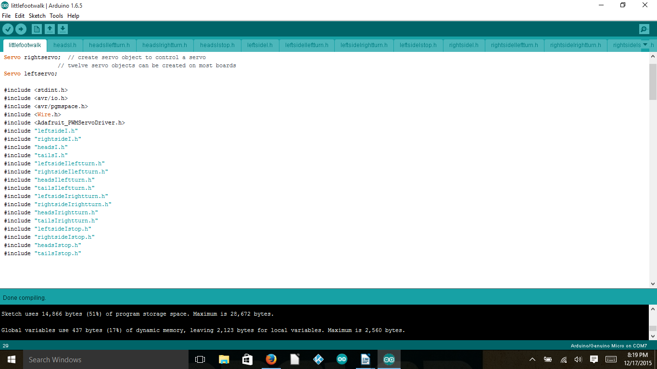Click the editor vertical scrollbar thumb
The width and height of the screenshot is (657, 369).
pos(653,82)
